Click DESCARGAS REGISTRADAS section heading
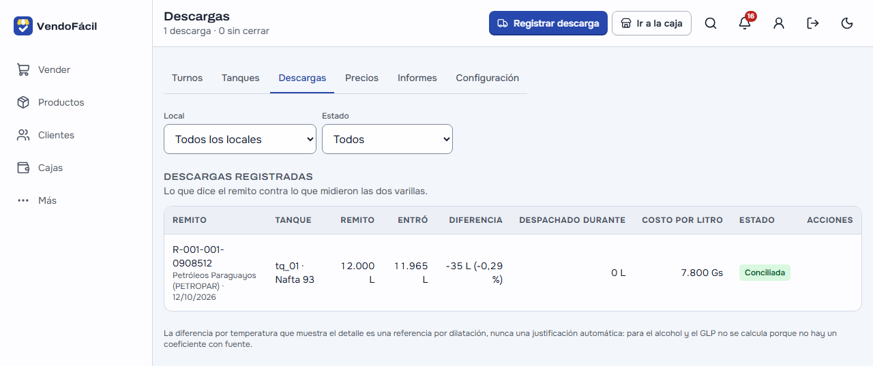This screenshot has width=873, height=366. pyautogui.click(x=238, y=177)
